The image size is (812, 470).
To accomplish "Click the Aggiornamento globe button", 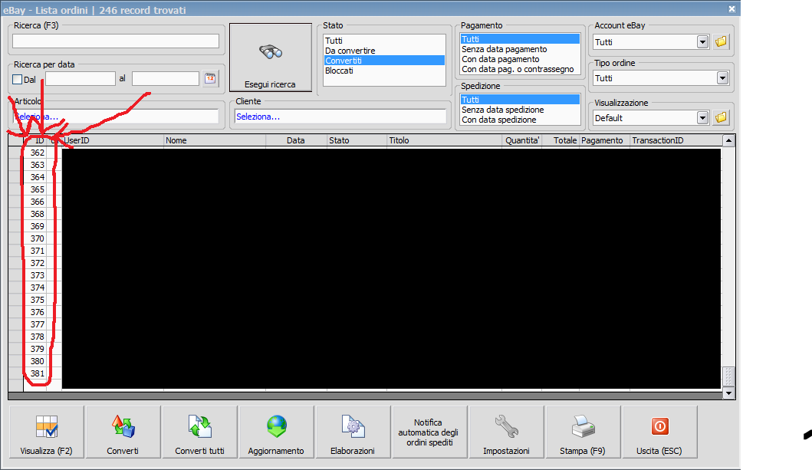I will (x=276, y=432).
